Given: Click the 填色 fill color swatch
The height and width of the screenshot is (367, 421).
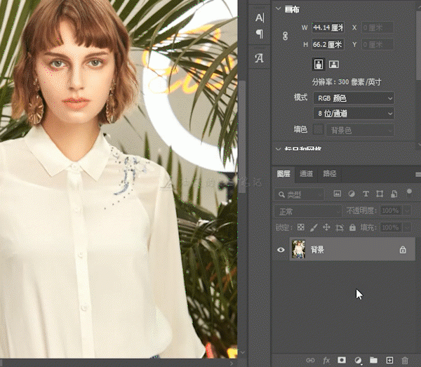Looking at the screenshot, I should click(319, 130).
